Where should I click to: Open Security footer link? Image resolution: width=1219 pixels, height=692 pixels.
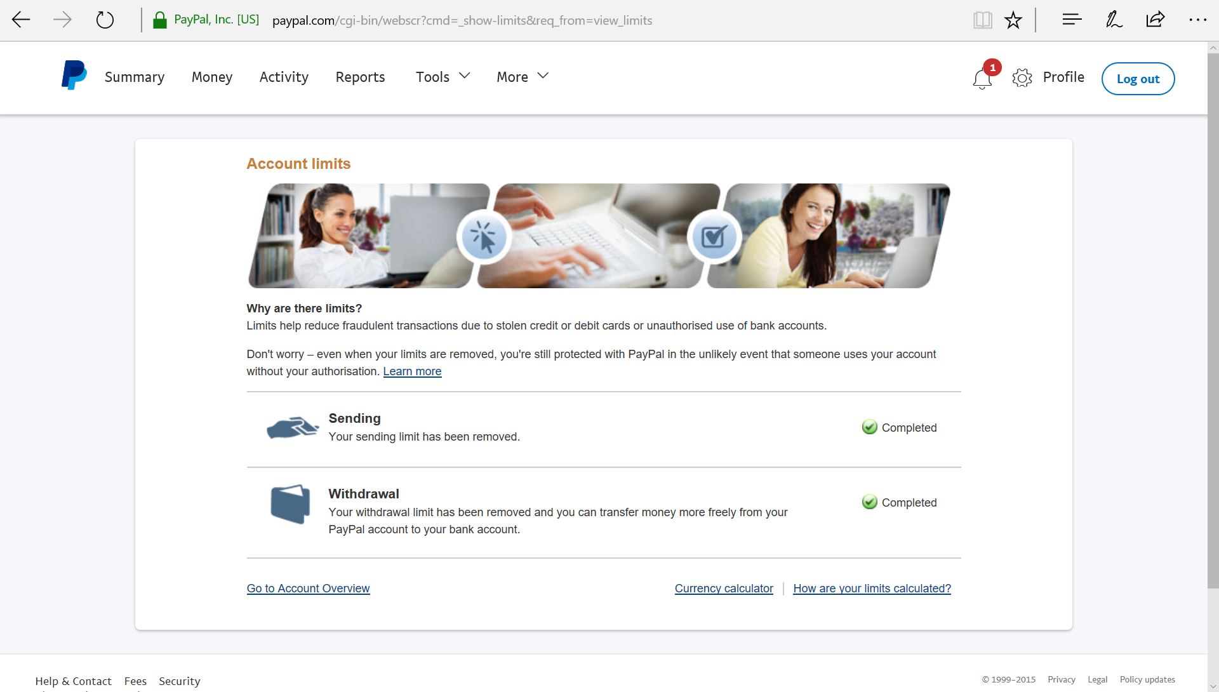click(x=180, y=681)
